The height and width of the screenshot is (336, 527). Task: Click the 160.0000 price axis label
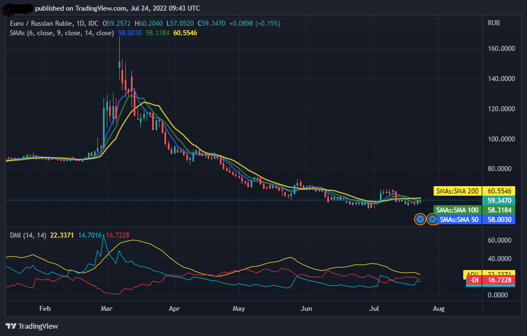(x=501, y=49)
